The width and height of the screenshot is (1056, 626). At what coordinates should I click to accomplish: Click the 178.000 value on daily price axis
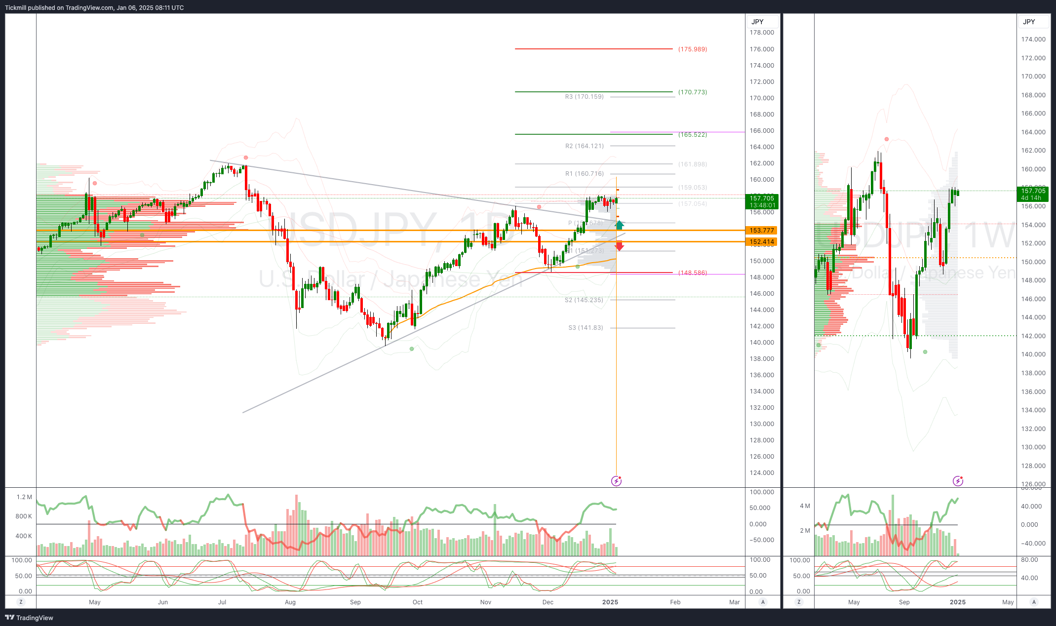[762, 33]
